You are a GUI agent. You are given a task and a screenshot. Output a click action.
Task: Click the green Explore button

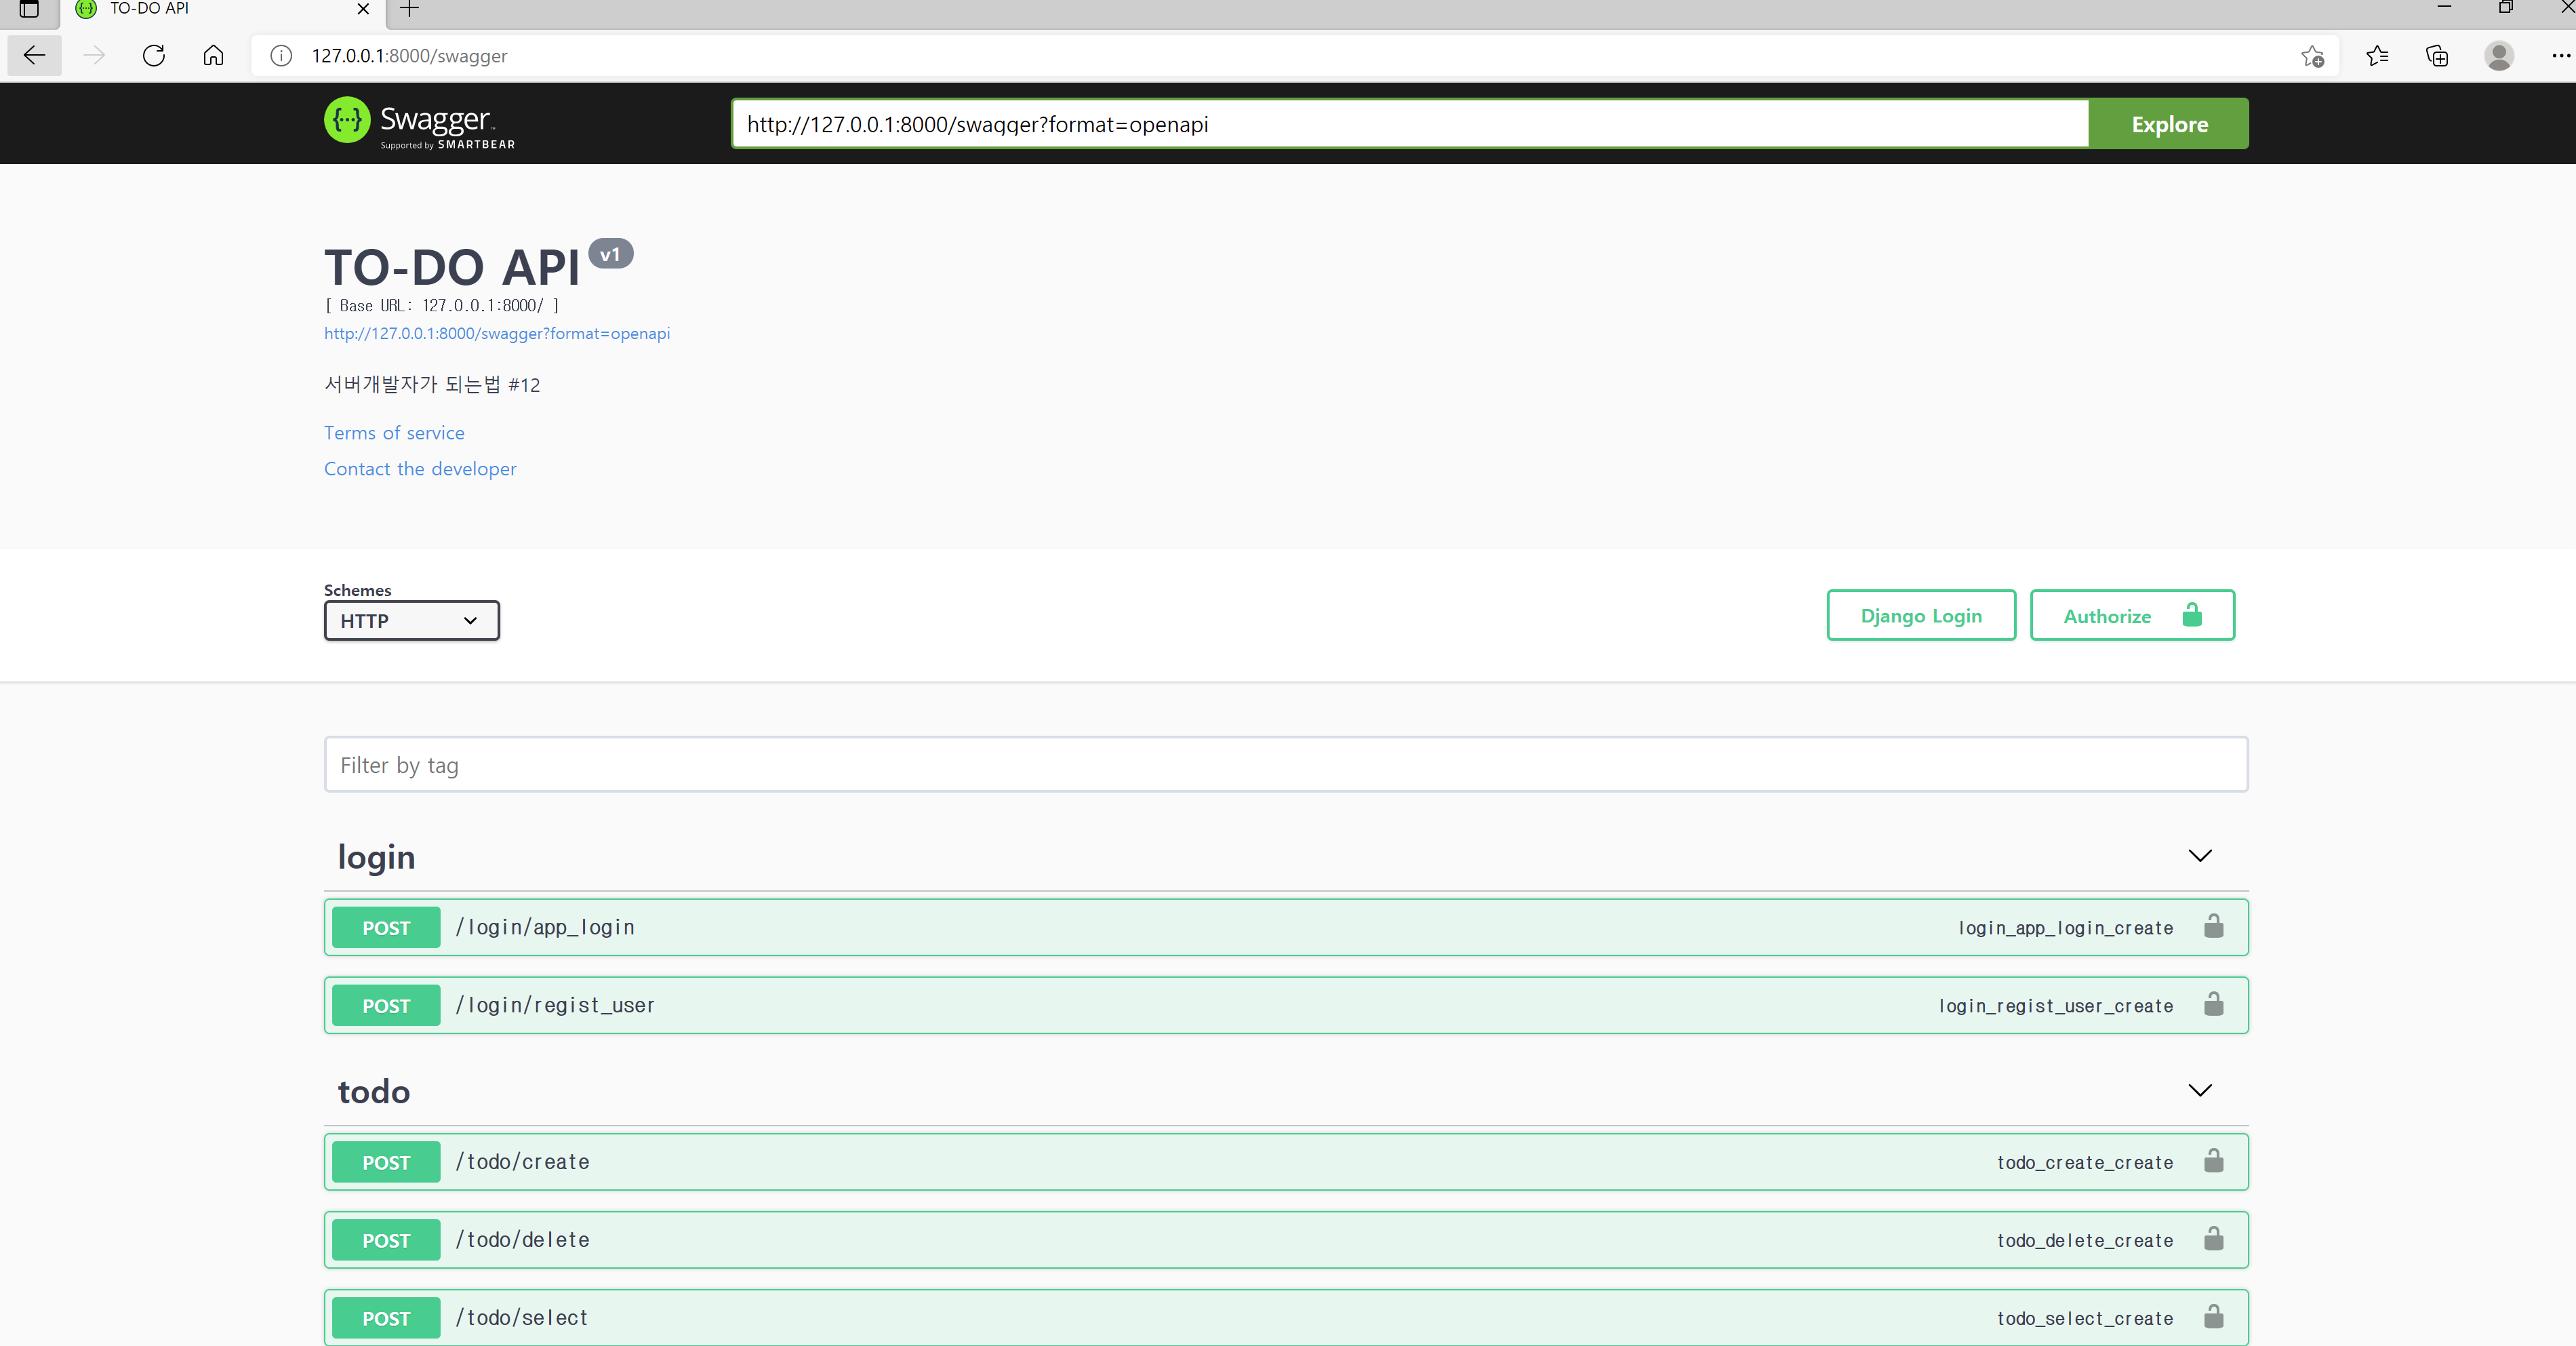point(2168,124)
